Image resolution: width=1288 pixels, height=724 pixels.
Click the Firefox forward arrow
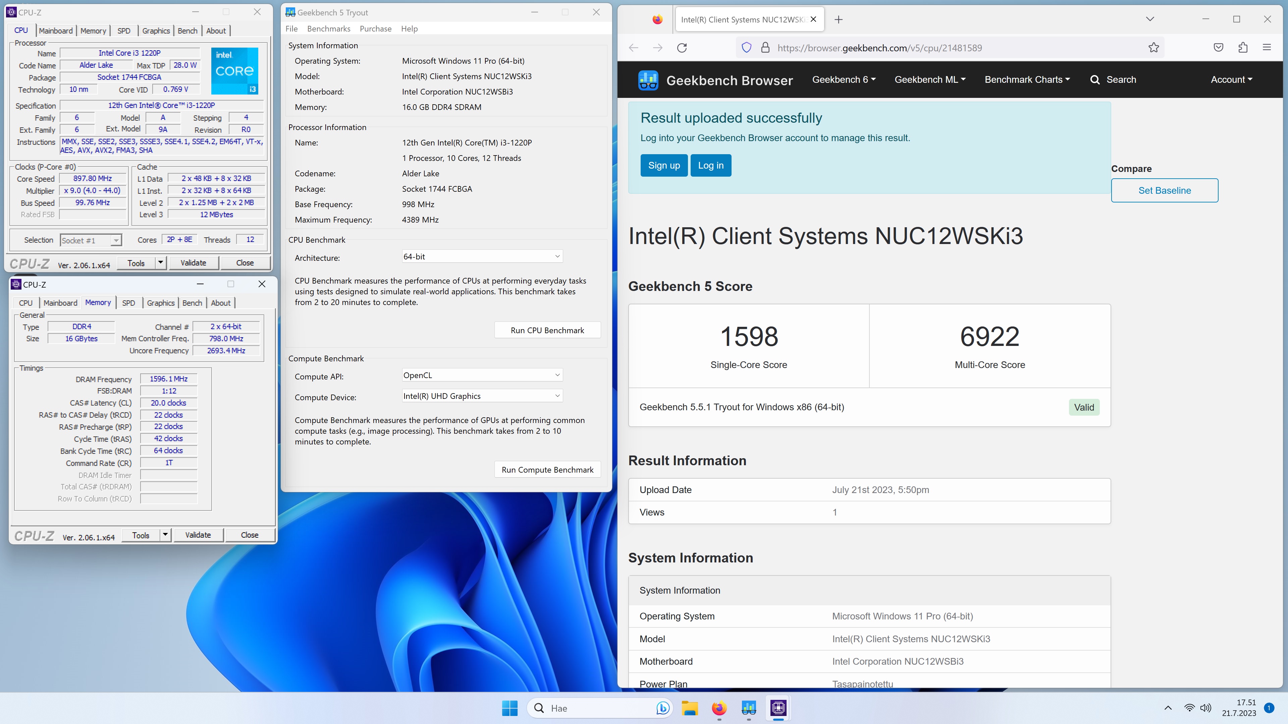click(x=657, y=48)
